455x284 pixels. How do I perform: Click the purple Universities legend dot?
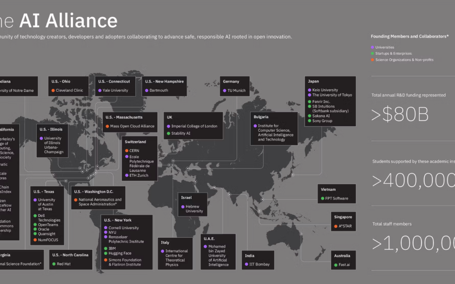(372, 47)
